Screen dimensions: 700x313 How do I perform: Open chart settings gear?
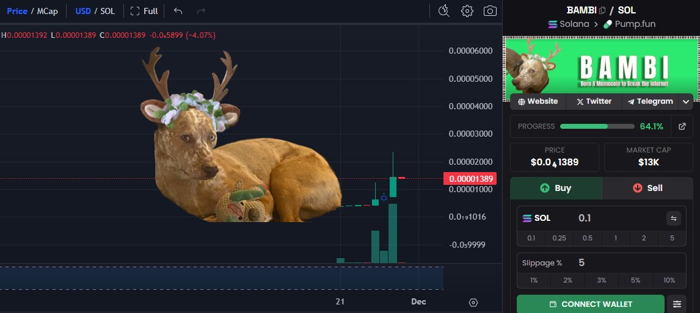467,11
